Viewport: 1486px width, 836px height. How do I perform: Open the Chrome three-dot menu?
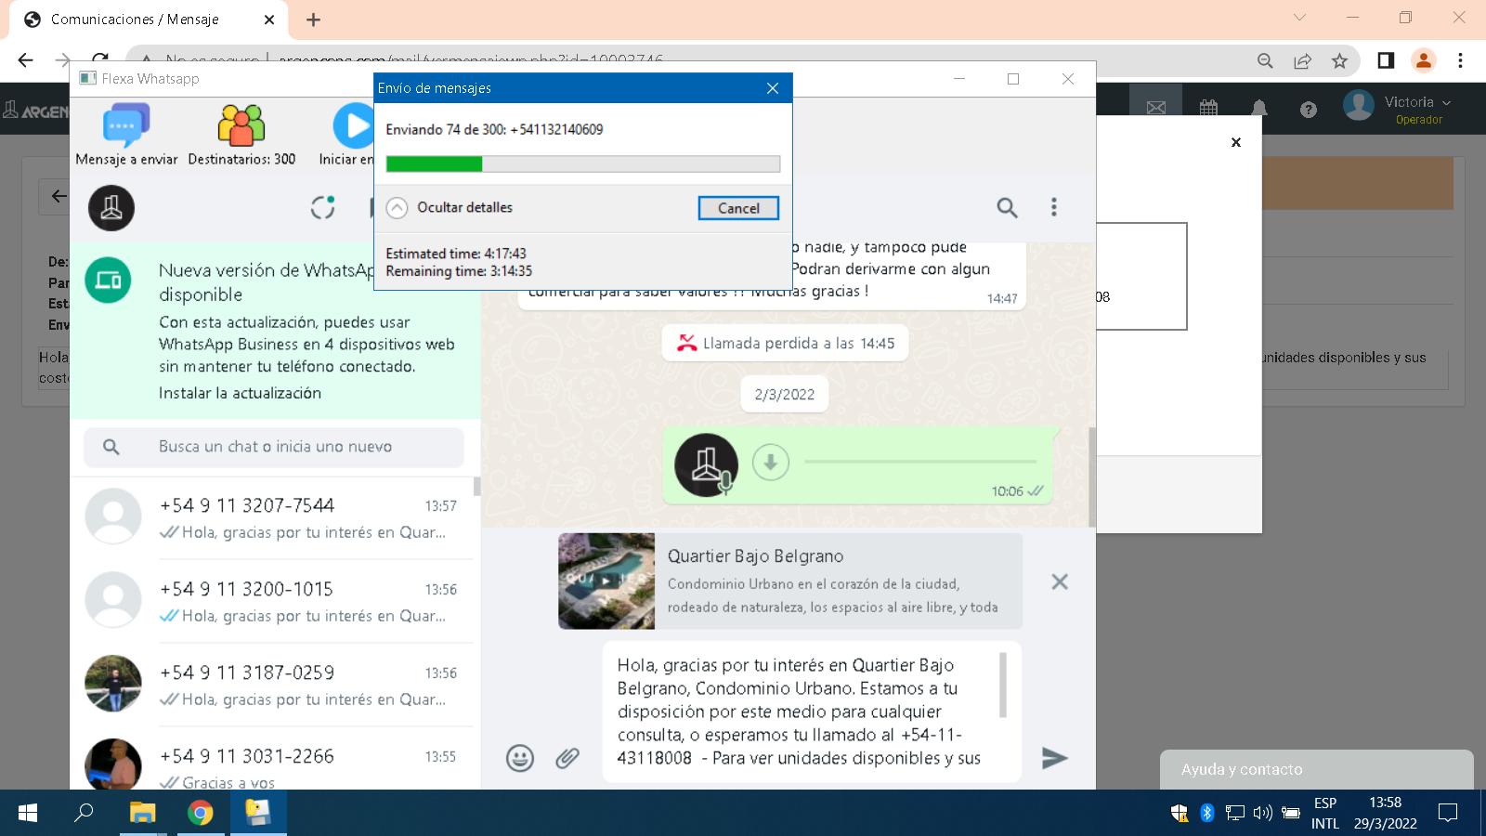tap(1461, 60)
